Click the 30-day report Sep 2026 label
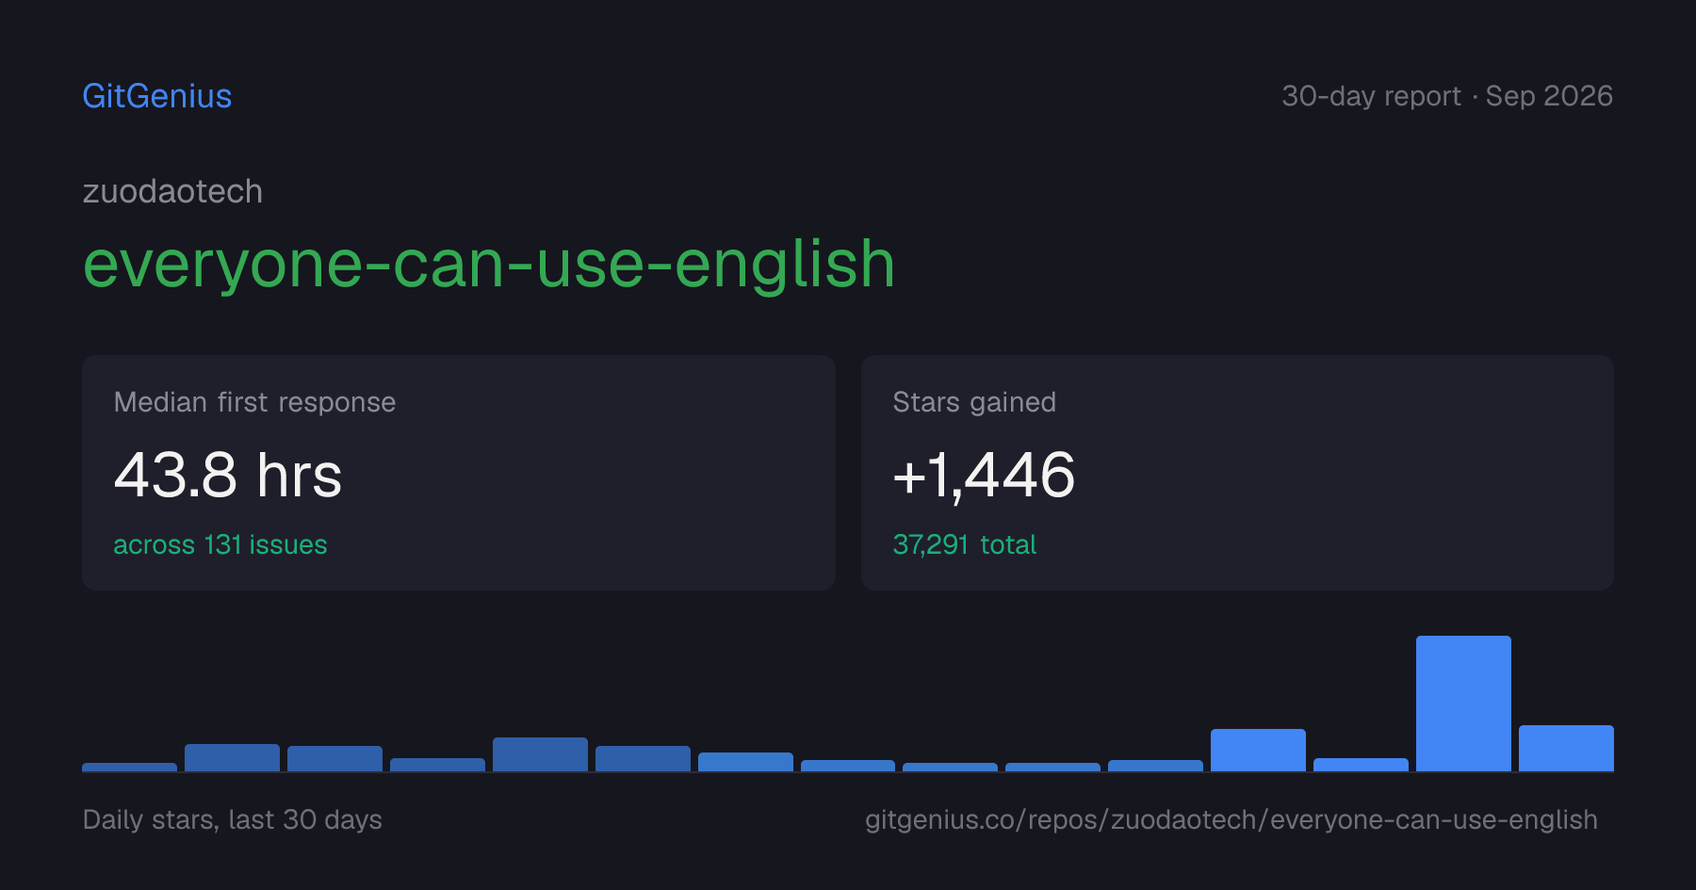This screenshot has height=890, width=1696. [1447, 96]
